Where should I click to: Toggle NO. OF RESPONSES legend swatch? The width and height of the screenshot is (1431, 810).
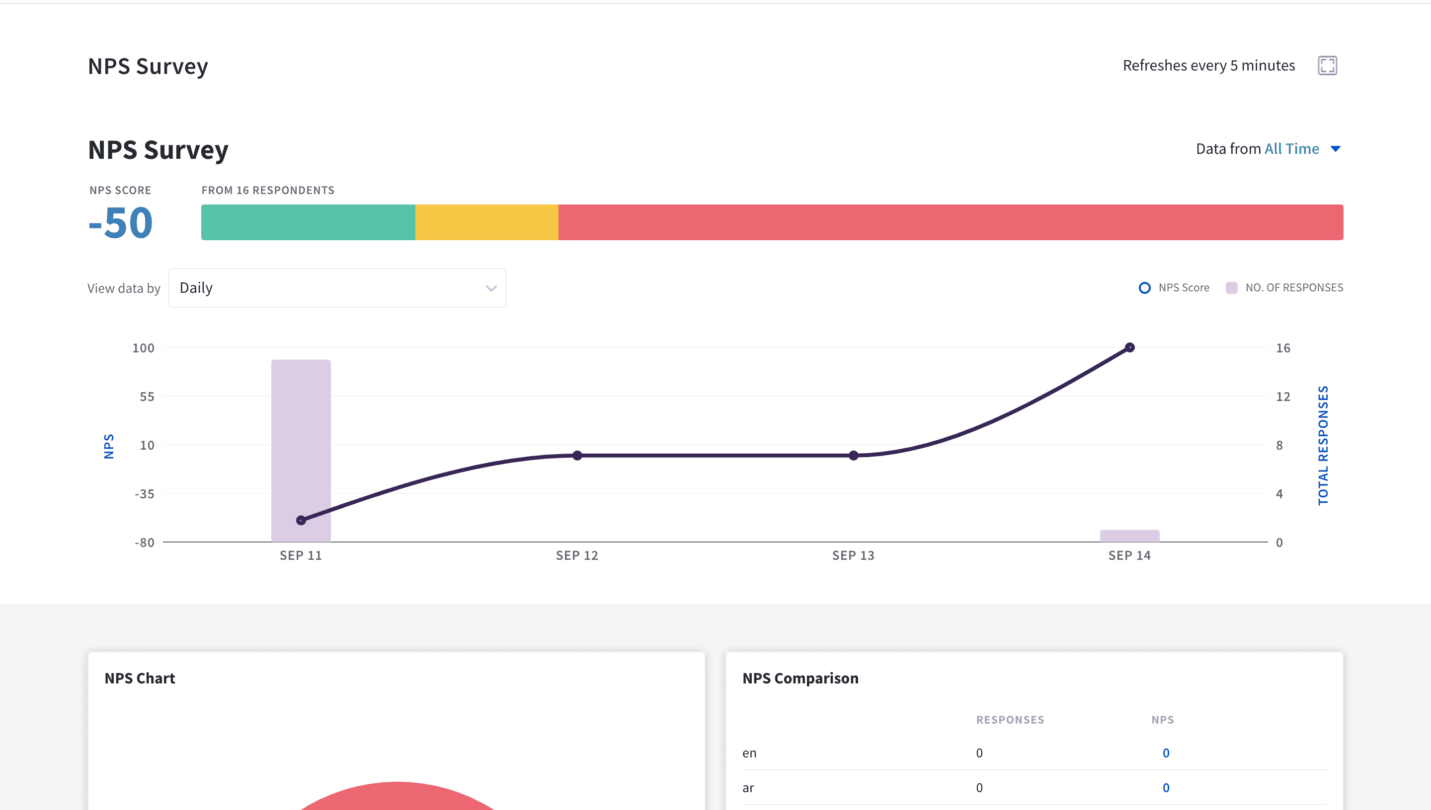tap(1231, 287)
